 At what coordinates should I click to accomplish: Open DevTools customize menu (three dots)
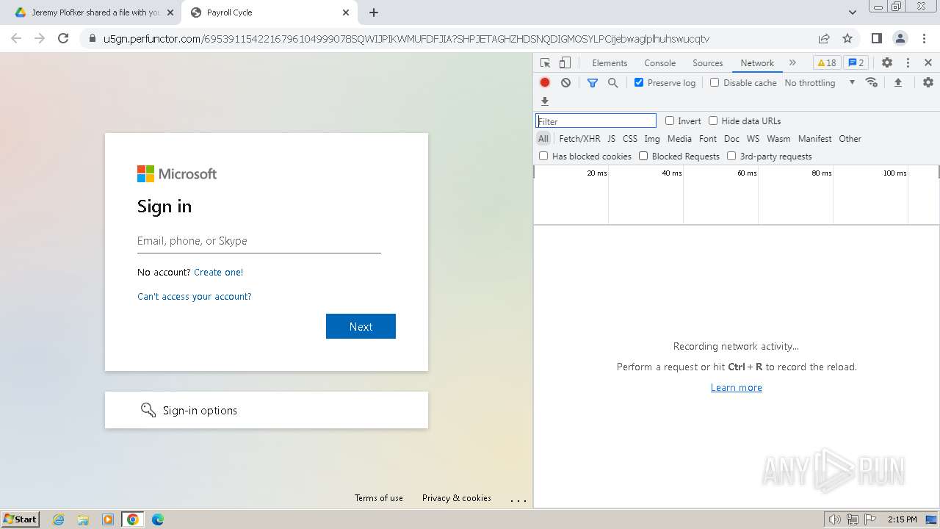pyautogui.click(x=908, y=63)
